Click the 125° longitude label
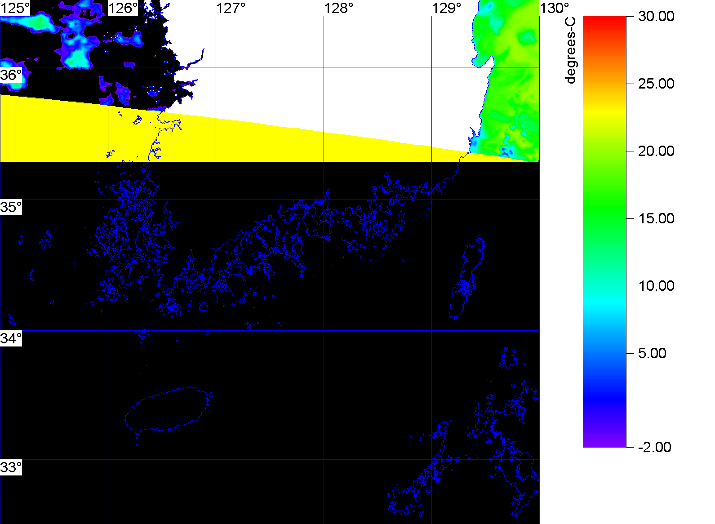The height and width of the screenshot is (524, 715). click(15, 8)
